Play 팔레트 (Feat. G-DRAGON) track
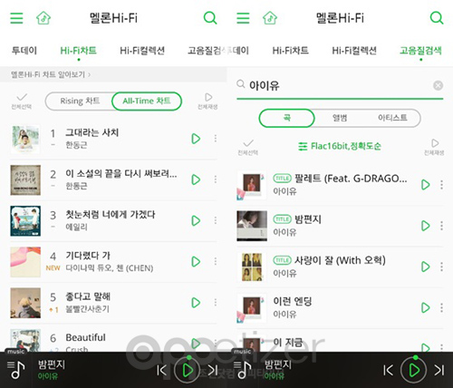453x388 pixels. pos(426,185)
